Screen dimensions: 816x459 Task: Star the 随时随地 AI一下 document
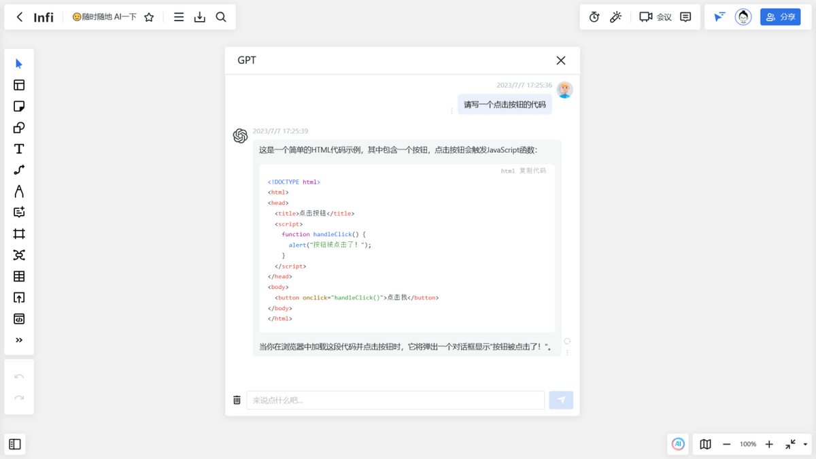click(x=149, y=16)
